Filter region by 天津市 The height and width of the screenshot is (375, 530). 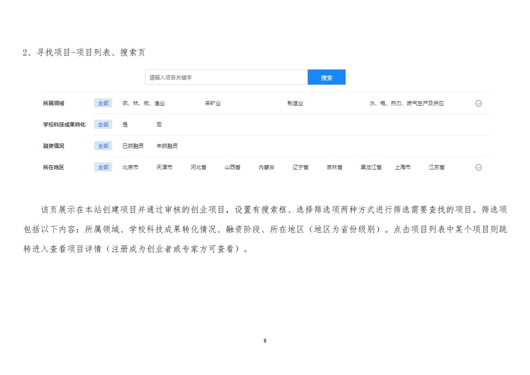tap(164, 167)
